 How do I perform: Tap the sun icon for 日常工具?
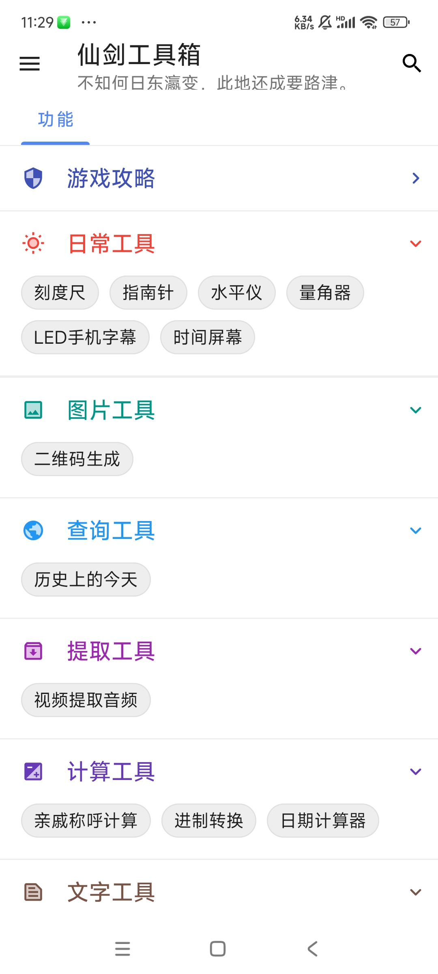[x=33, y=243]
